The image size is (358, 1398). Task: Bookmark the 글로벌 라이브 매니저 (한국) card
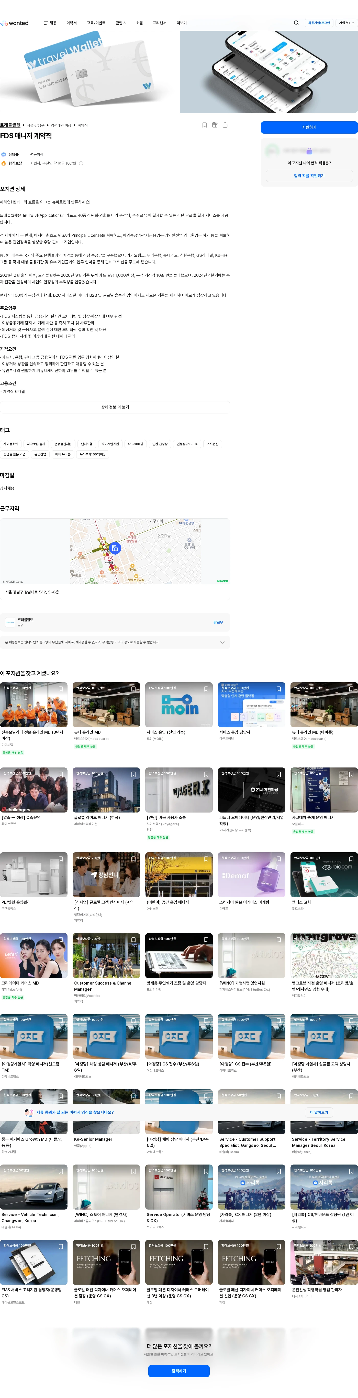click(133, 774)
